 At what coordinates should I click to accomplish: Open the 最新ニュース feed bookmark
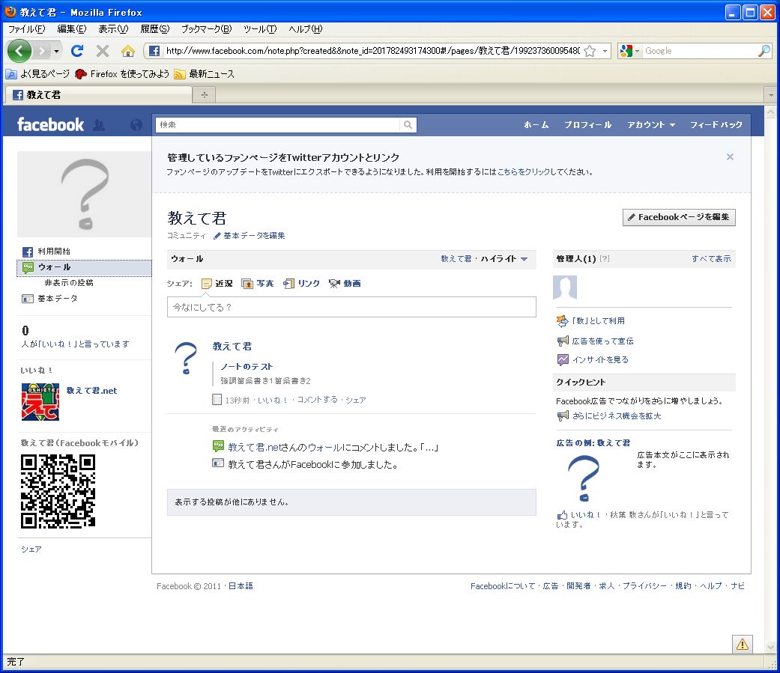pyautogui.click(x=204, y=74)
